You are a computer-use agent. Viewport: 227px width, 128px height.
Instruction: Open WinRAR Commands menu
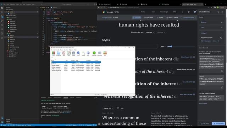[56, 50]
